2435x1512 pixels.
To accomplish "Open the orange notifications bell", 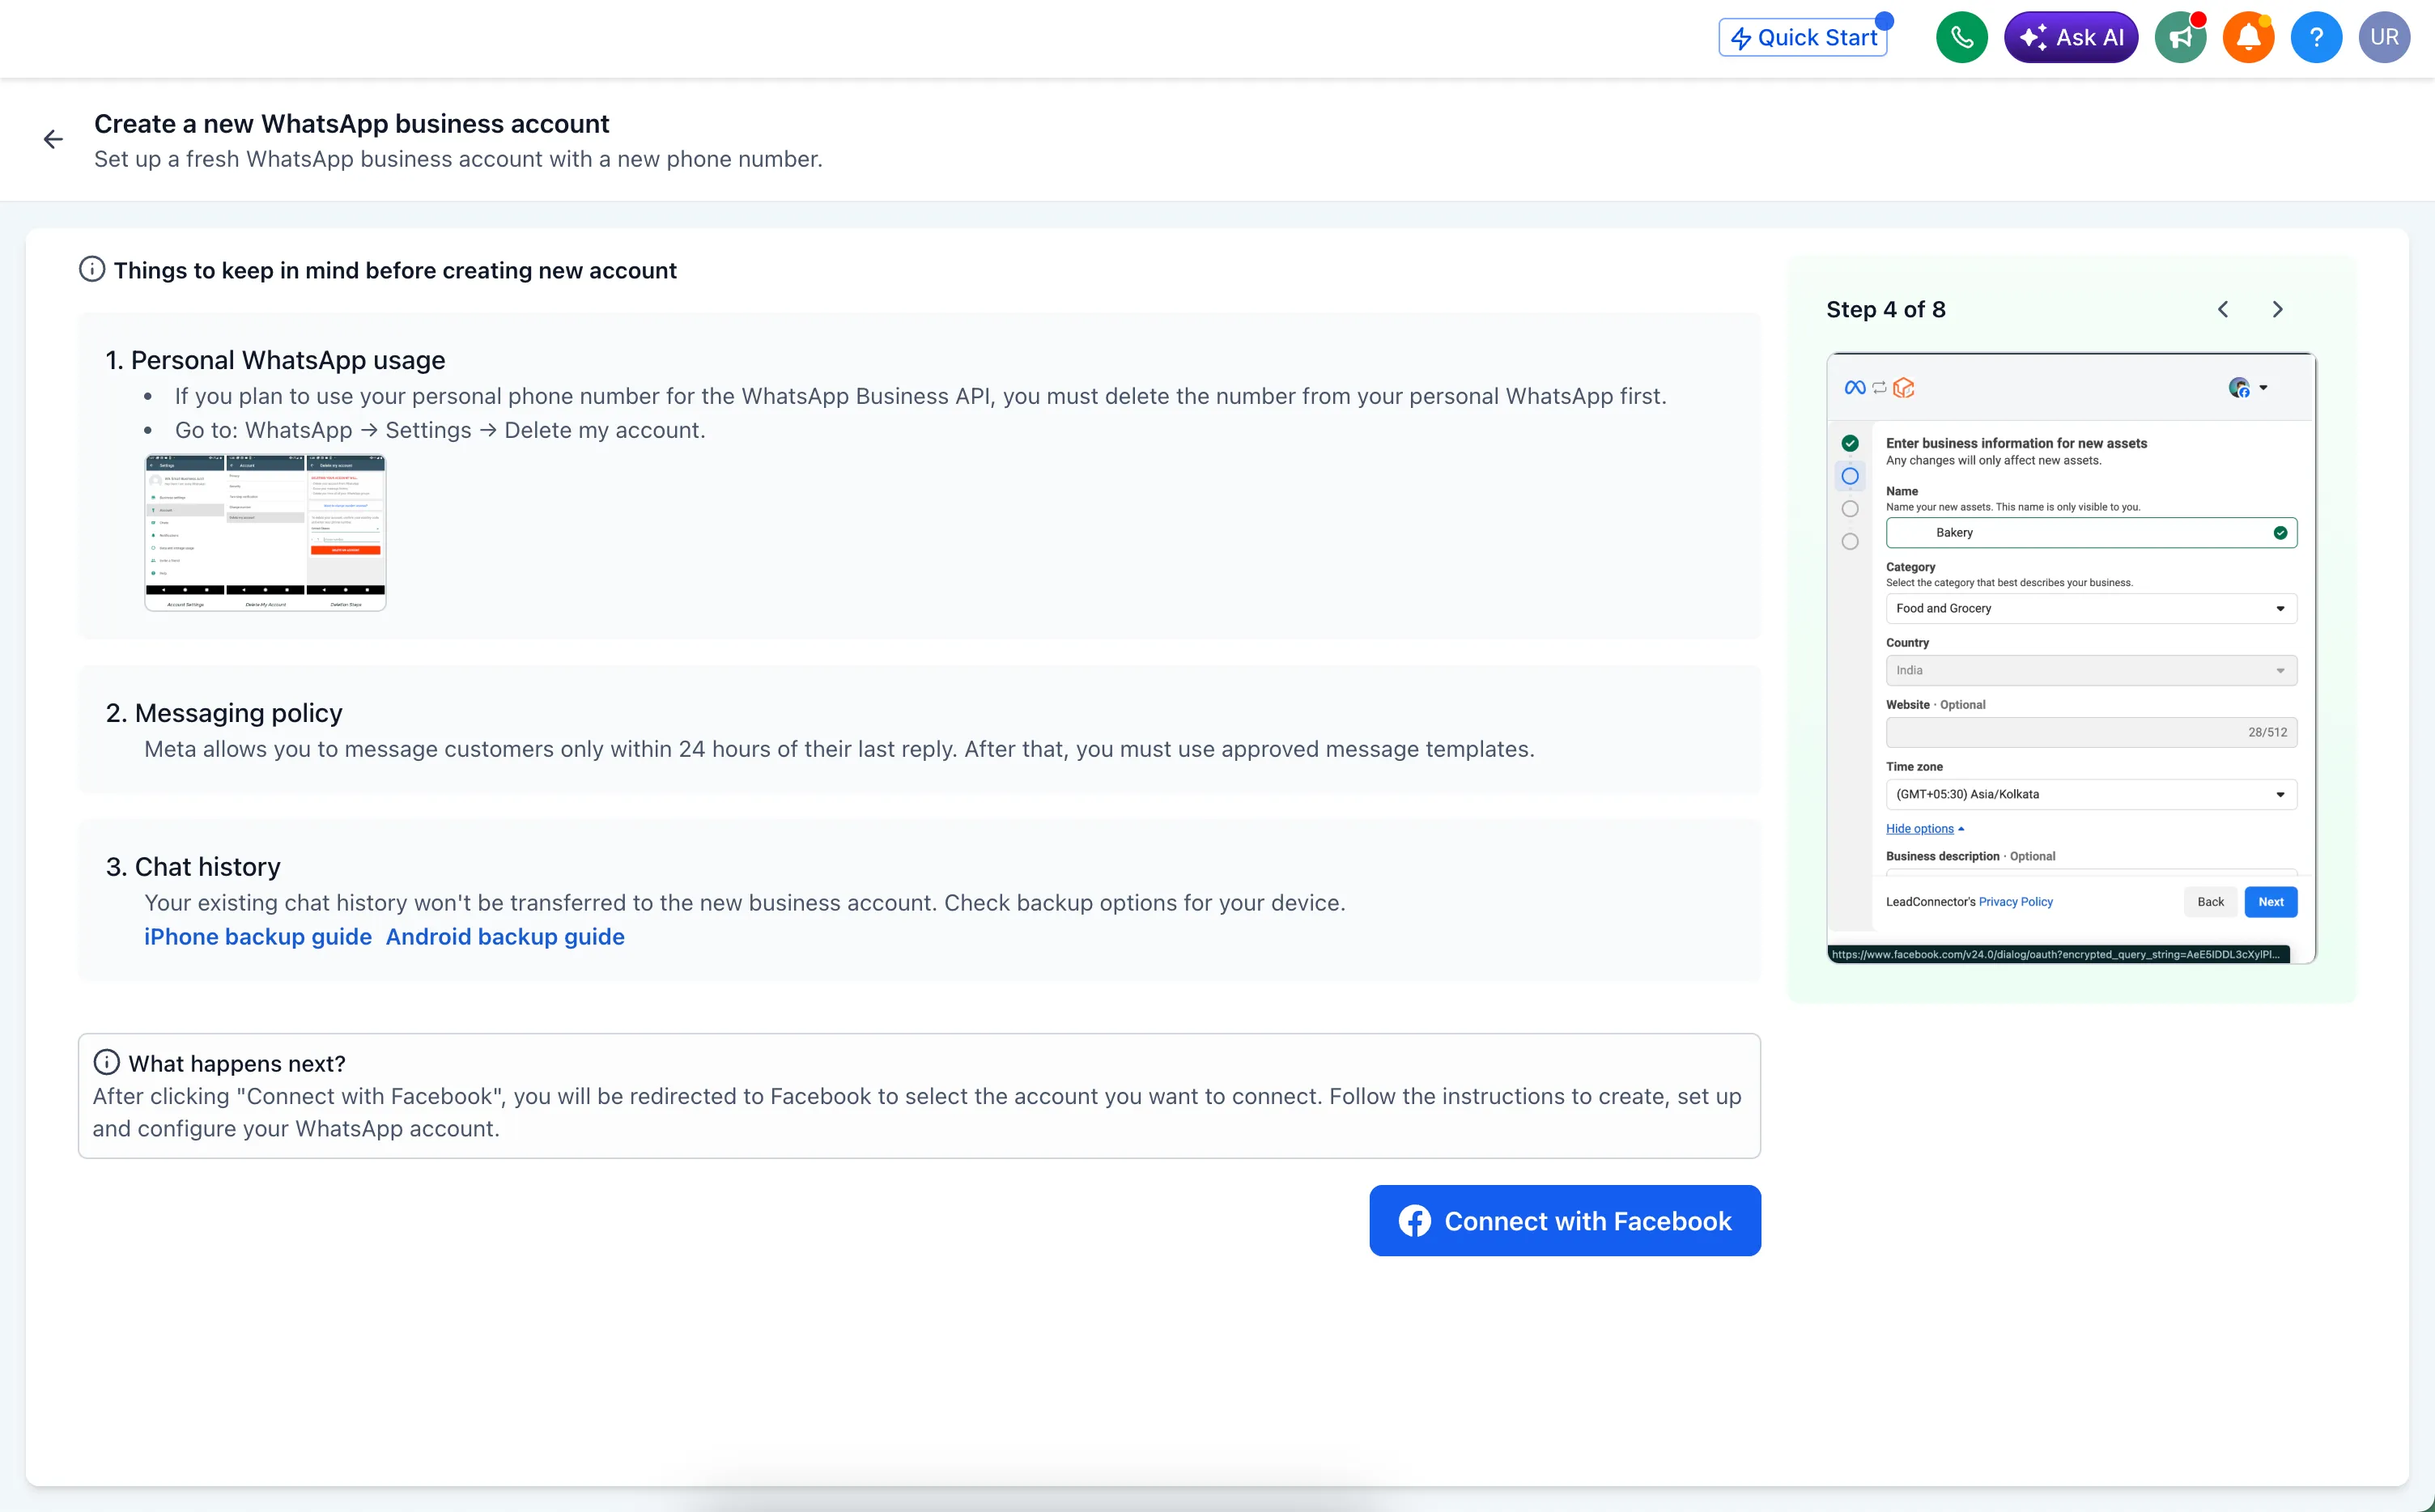I will click(x=2248, y=38).
